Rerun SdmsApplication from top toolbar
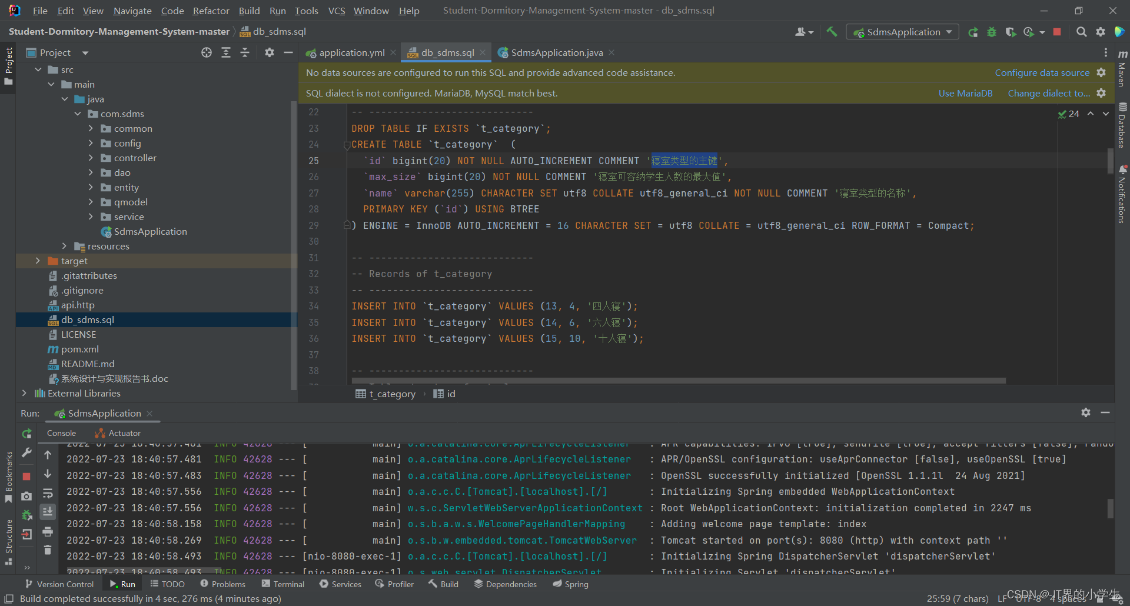The image size is (1130, 606). (973, 32)
